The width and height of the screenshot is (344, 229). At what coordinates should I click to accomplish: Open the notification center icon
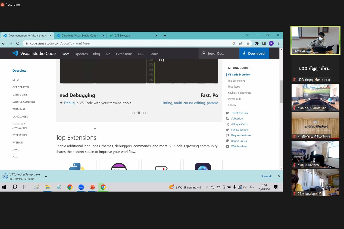(276, 187)
